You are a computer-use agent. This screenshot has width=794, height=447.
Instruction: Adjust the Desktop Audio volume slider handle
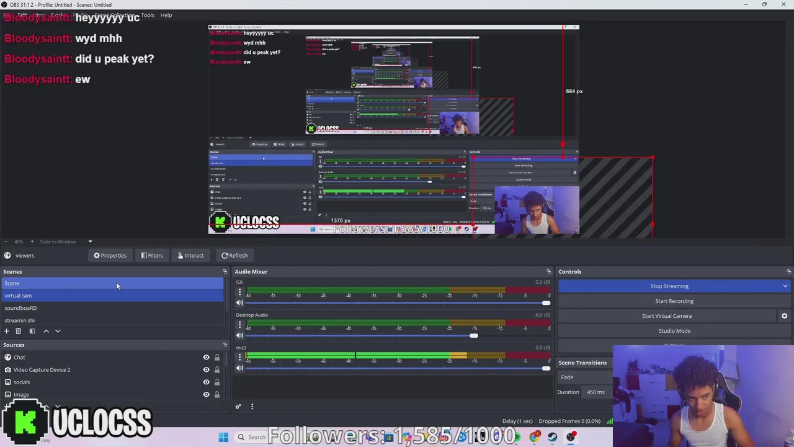[x=474, y=336]
